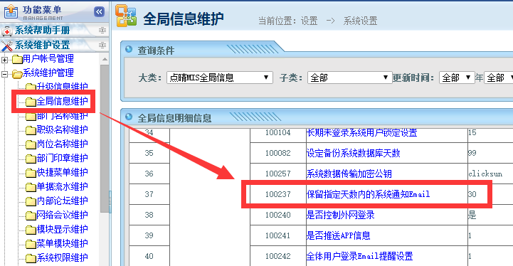Image resolution: width=513 pixels, height=266 pixels.
Task: Open the 子类 dropdown showing 全部
Action: coord(349,78)
